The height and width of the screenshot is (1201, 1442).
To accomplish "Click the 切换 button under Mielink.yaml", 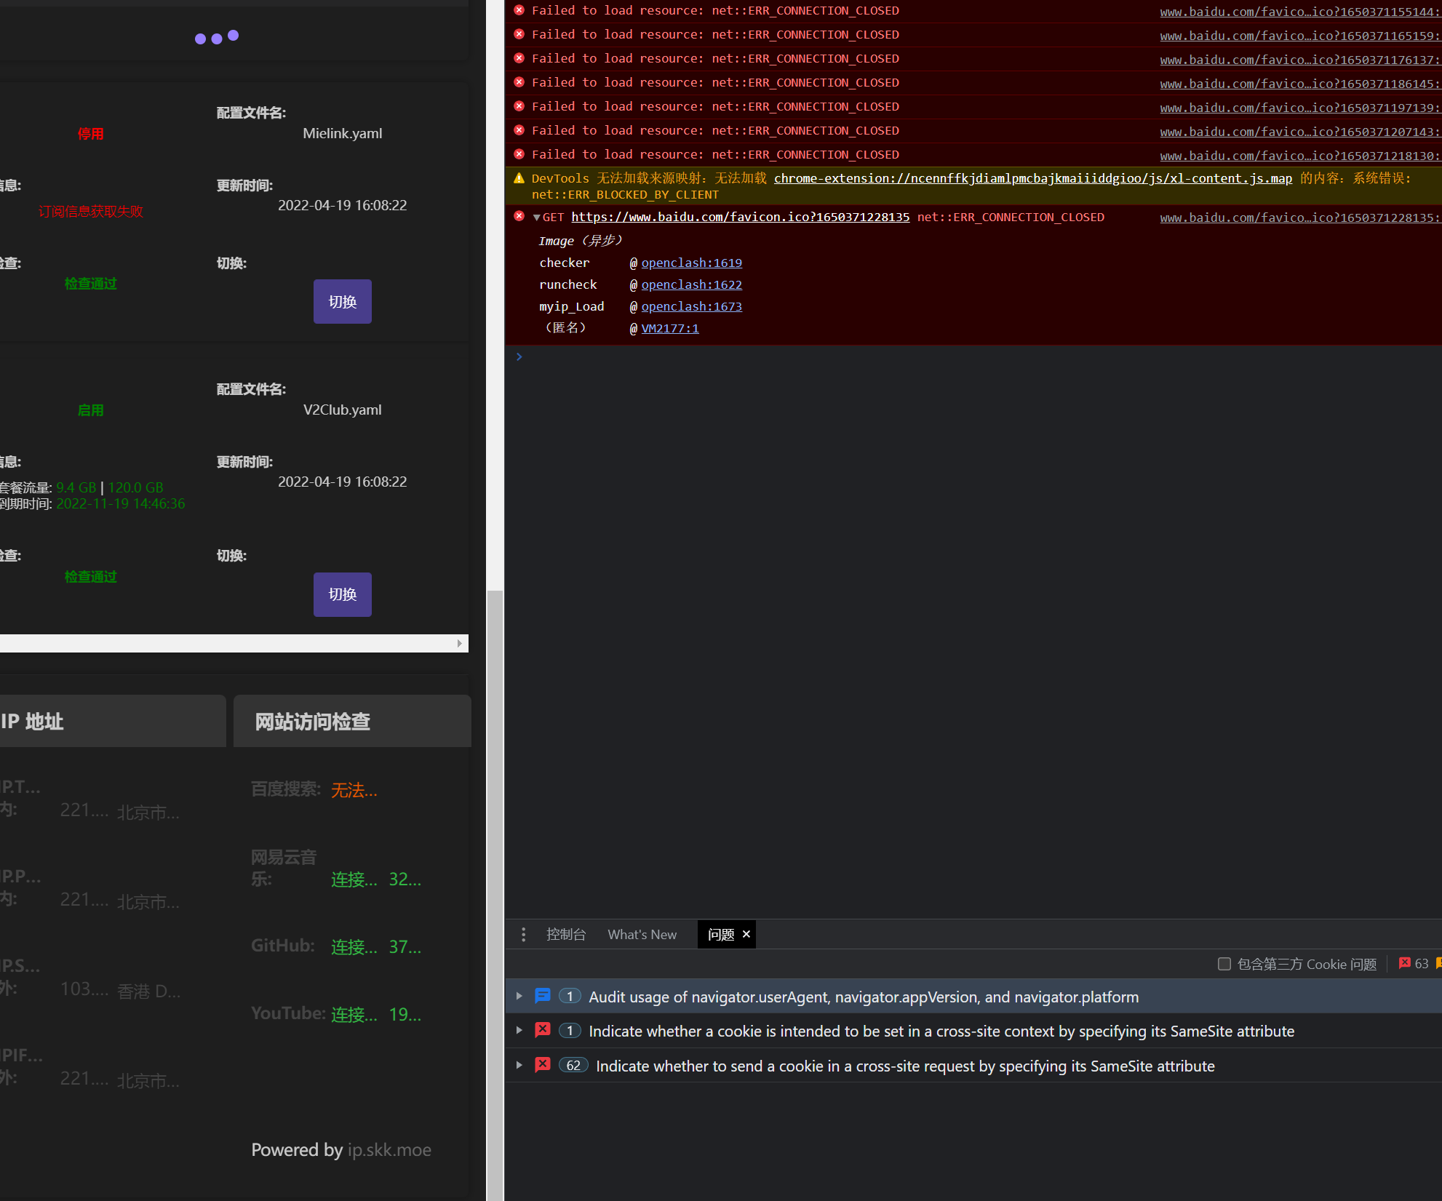I will [x=342, y=301].
